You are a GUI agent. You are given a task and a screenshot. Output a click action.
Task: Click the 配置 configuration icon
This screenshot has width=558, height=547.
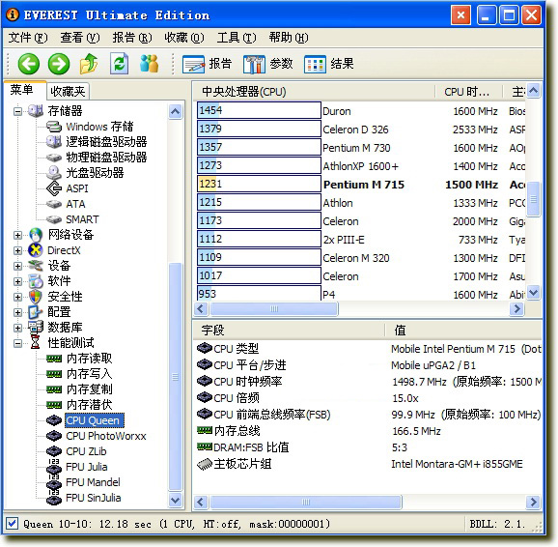pyautogui.click(x=36, y=312)
